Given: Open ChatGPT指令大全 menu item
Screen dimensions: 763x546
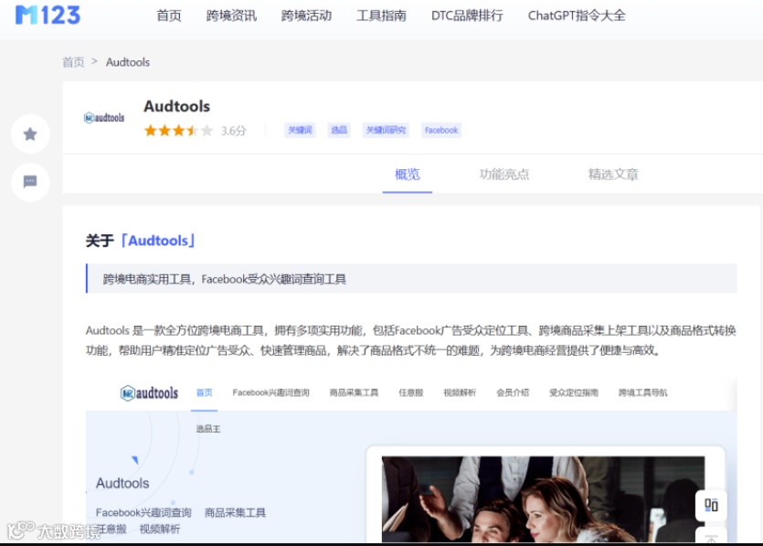Looking at the screenshot, I should point(577,16).
